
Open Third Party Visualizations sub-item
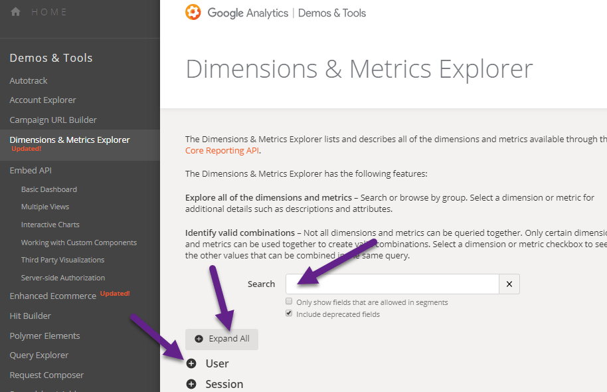pos(62,260)
